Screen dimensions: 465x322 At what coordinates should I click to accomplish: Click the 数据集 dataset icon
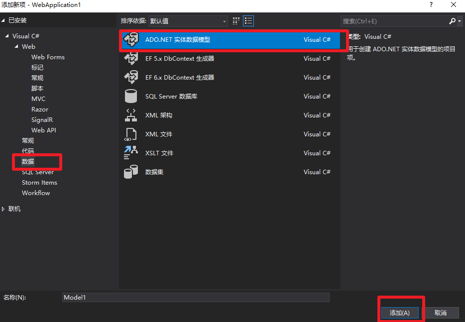(x=131, y=172)
